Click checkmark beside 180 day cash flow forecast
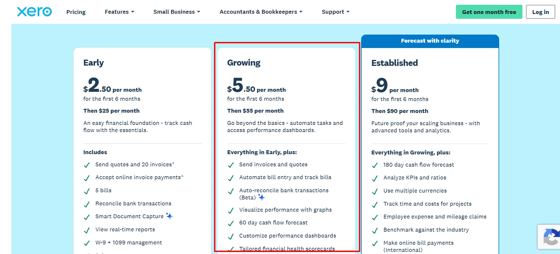This screenshot has width=560, height=254. (x=375, y=165)
